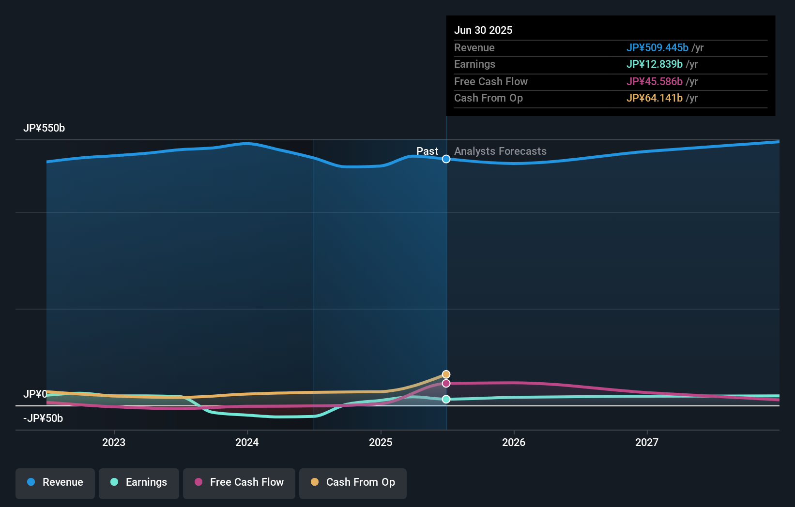This screenshot has height=507, width=795.
Task: Toggle the Revenue series visibility
Action: (x=55, y=482)
